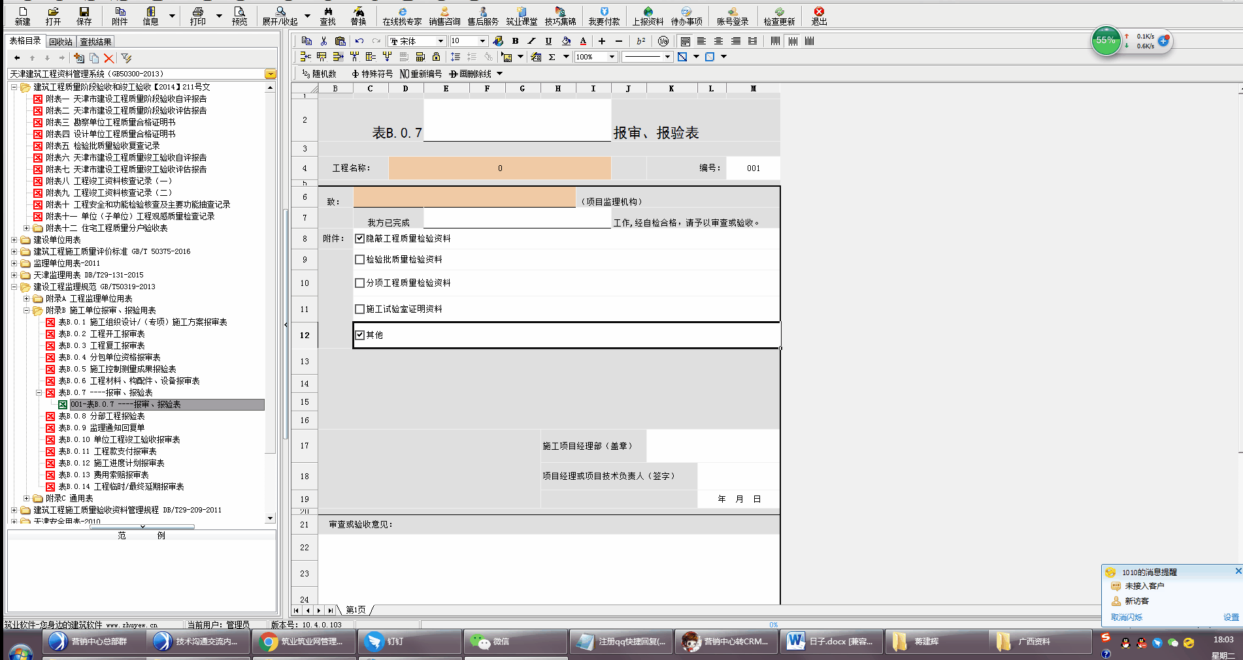Switch to the 查找结果 tab
Image resolution: width=1243 pixels, height=660 pixels.
(95, 42)
